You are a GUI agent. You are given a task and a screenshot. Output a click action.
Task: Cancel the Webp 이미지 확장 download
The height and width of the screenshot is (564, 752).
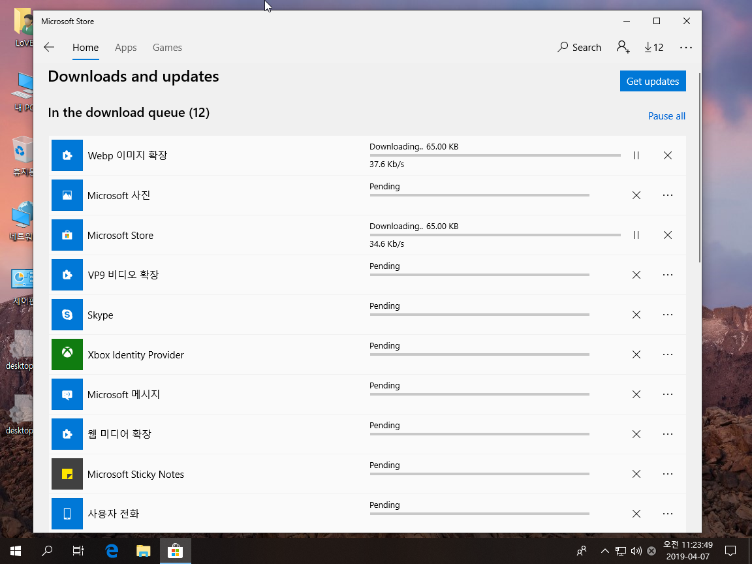click(668, 155)
